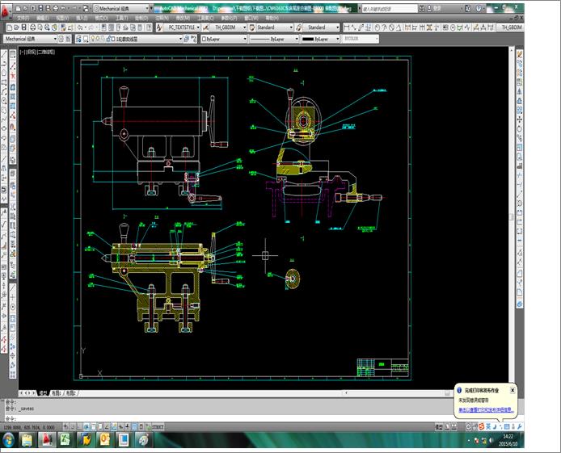Switch to the 模型 layout tab
The height and width of the screenshot is (453, 561).
(x=42, y=393)
